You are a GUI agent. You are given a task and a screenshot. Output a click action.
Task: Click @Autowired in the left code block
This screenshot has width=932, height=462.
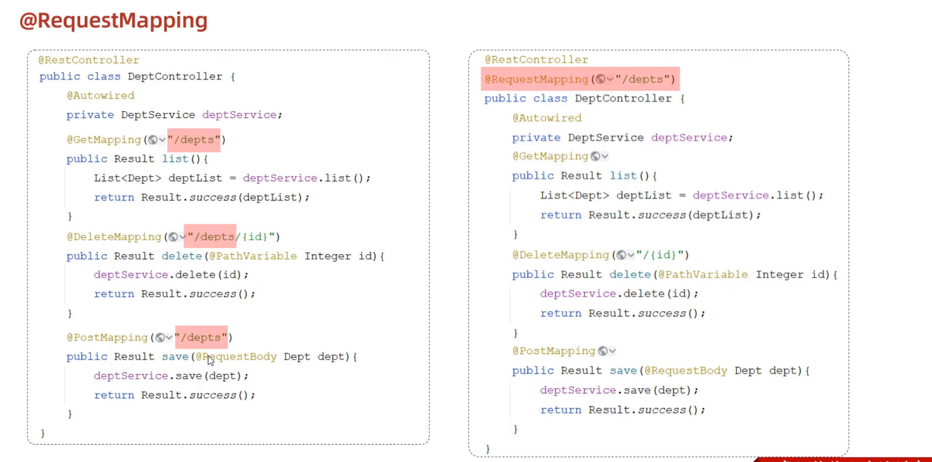point(100,96)
